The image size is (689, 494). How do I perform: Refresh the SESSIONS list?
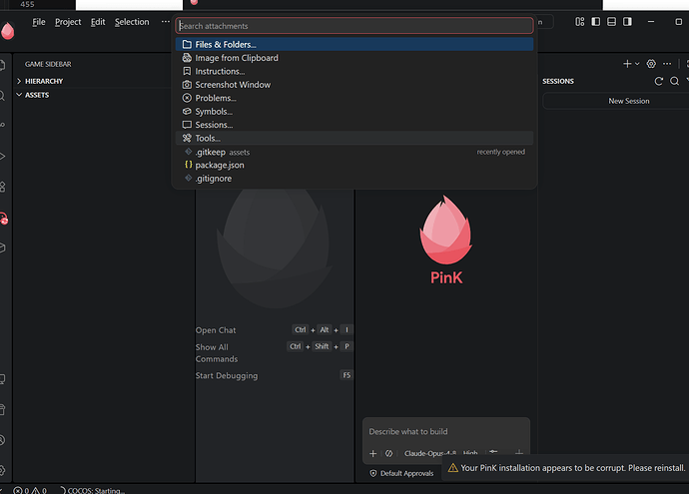[659, 81]
